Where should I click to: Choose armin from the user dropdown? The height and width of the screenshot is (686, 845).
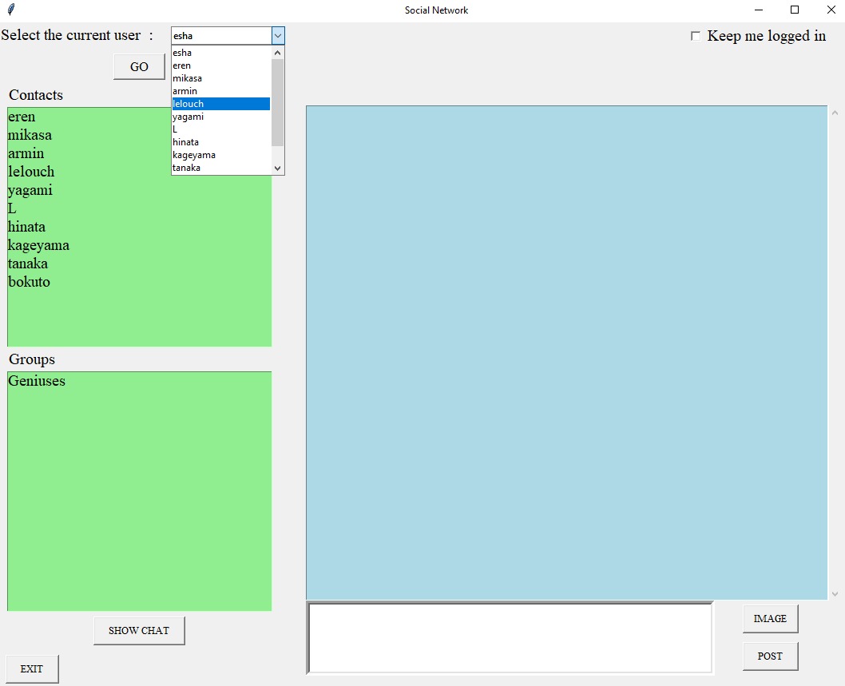tap(221, 91)
